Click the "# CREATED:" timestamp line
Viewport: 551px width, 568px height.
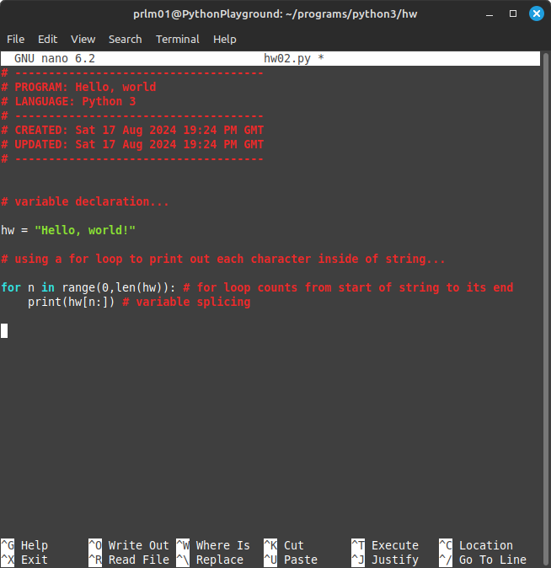(132, 130)
